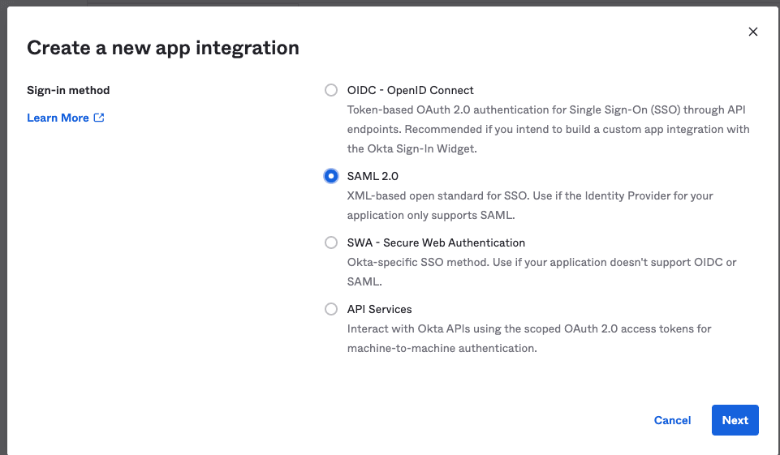Click the API Services label text
Screen dimensions: 780x455
click(380, 309)
